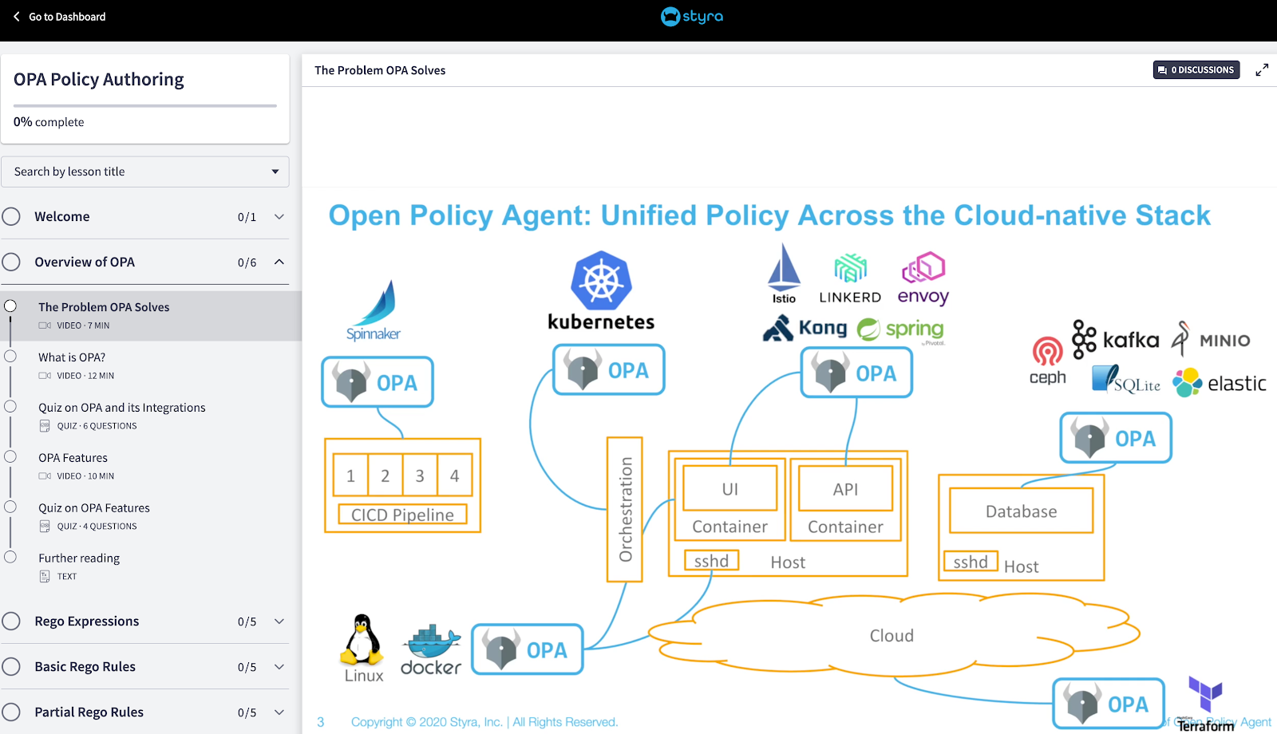Select the Overview of OPA section title
The width and height of the screenshot is (1277, 734).
(85, 262)
